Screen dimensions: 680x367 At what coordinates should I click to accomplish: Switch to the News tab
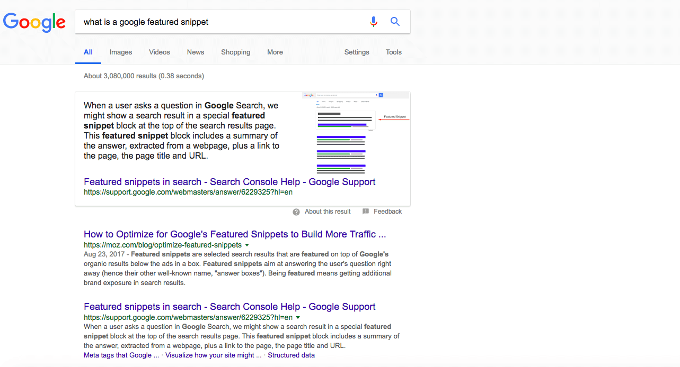click(x=196, y=52)
